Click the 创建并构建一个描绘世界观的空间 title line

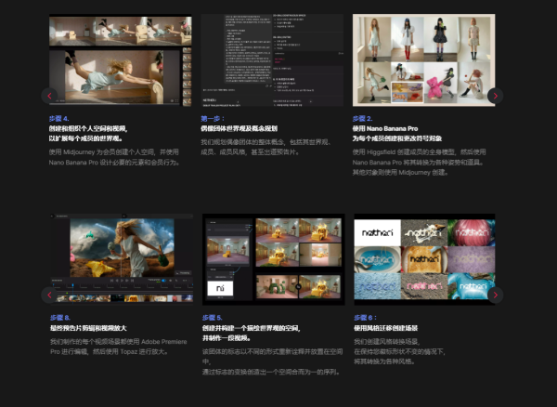point(252,328)
